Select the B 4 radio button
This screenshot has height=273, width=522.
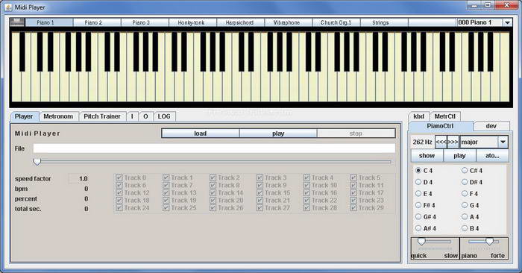465,228
